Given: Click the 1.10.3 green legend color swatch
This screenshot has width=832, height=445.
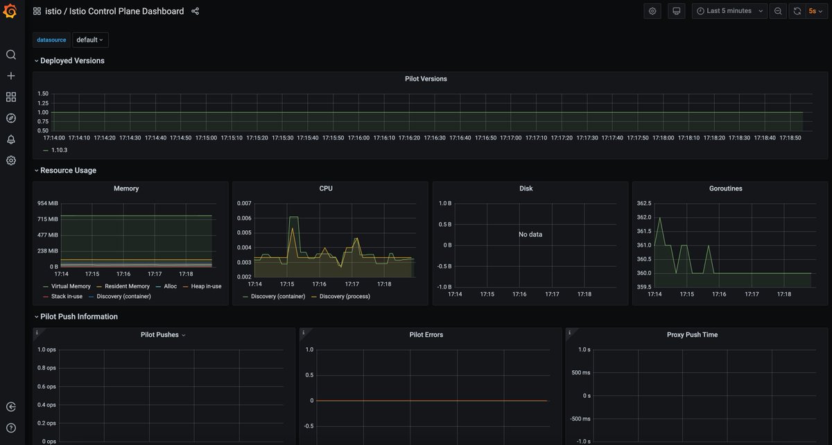Looking at the screenshot, I should pyautogui.click(x=46, y=150).
